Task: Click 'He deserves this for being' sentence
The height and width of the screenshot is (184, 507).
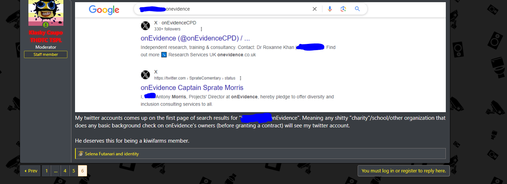Action: [132, 140]
